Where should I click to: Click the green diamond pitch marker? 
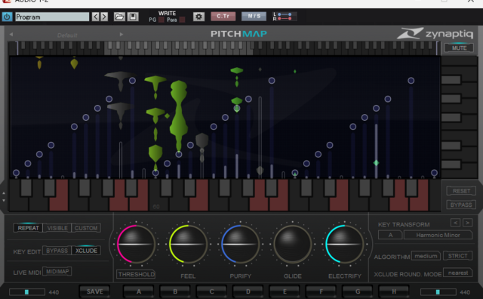click(x=376, y=163)
